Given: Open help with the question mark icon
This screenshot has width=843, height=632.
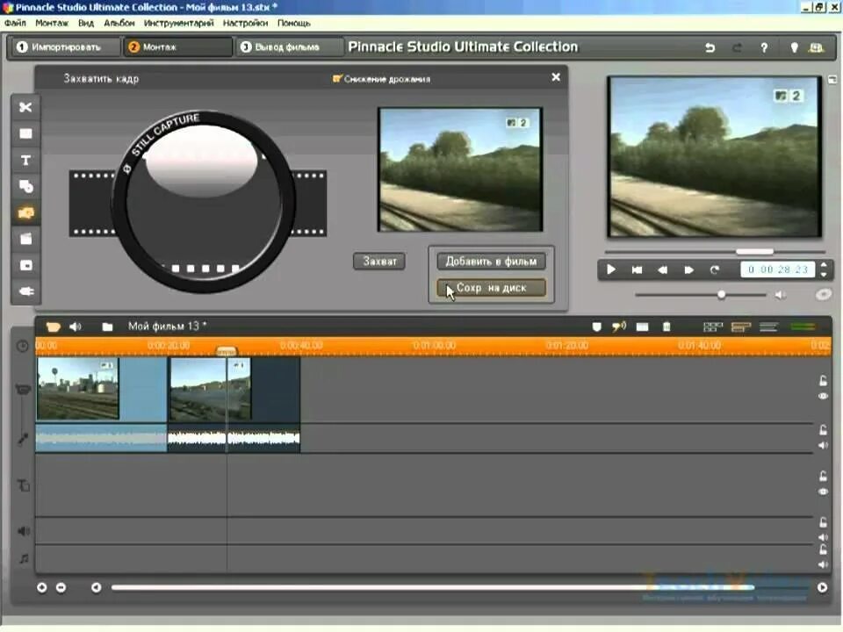Looking at the screenshot, I should pos(764,47).
